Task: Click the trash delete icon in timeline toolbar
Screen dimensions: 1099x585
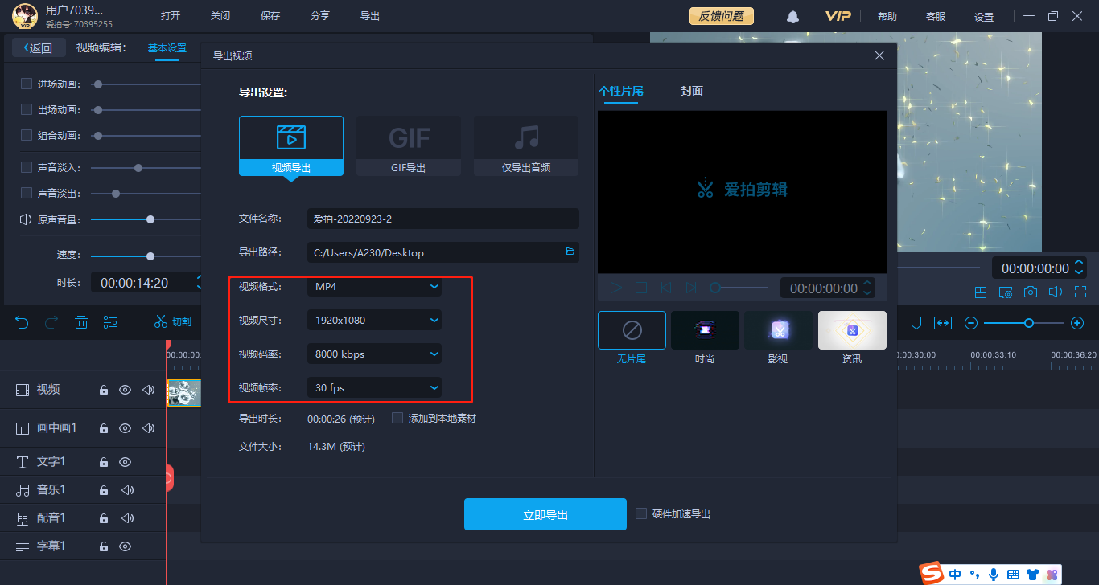Action: 81,322
